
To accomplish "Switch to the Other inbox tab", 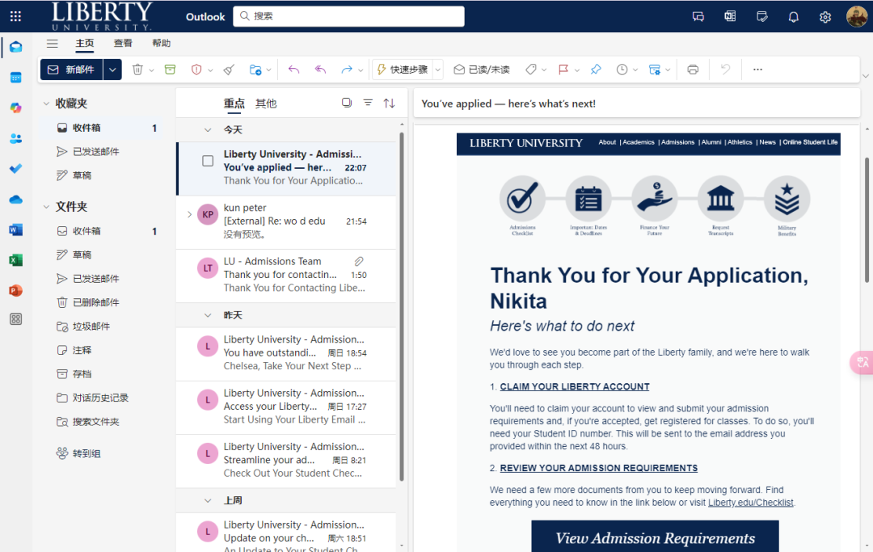I will [266, 103].
